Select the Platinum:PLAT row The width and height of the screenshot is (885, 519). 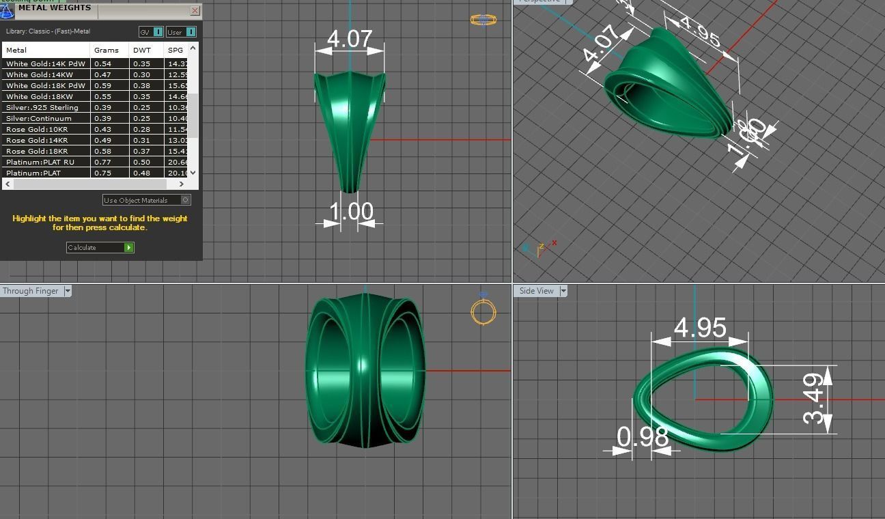coord(95,173)
